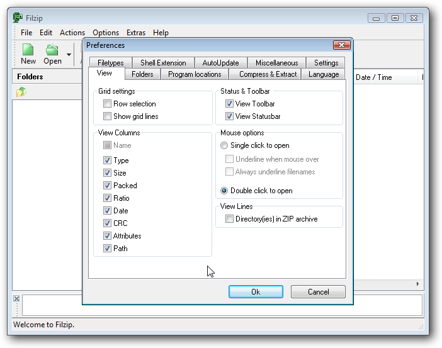Viewport: 442px width, 348px height.
Task: Click the horizontal scrollbar right arrow
Action: 417,284
